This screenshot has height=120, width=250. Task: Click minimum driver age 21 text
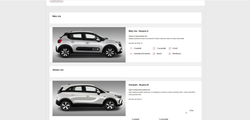coord(135,99)
